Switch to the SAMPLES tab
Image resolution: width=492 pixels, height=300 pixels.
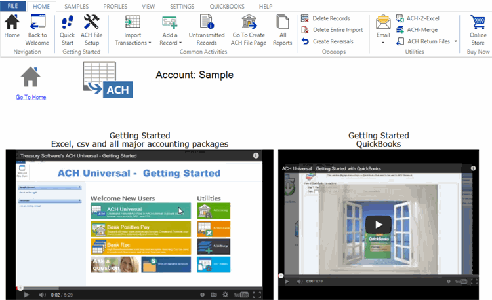[x=77, y=7]
